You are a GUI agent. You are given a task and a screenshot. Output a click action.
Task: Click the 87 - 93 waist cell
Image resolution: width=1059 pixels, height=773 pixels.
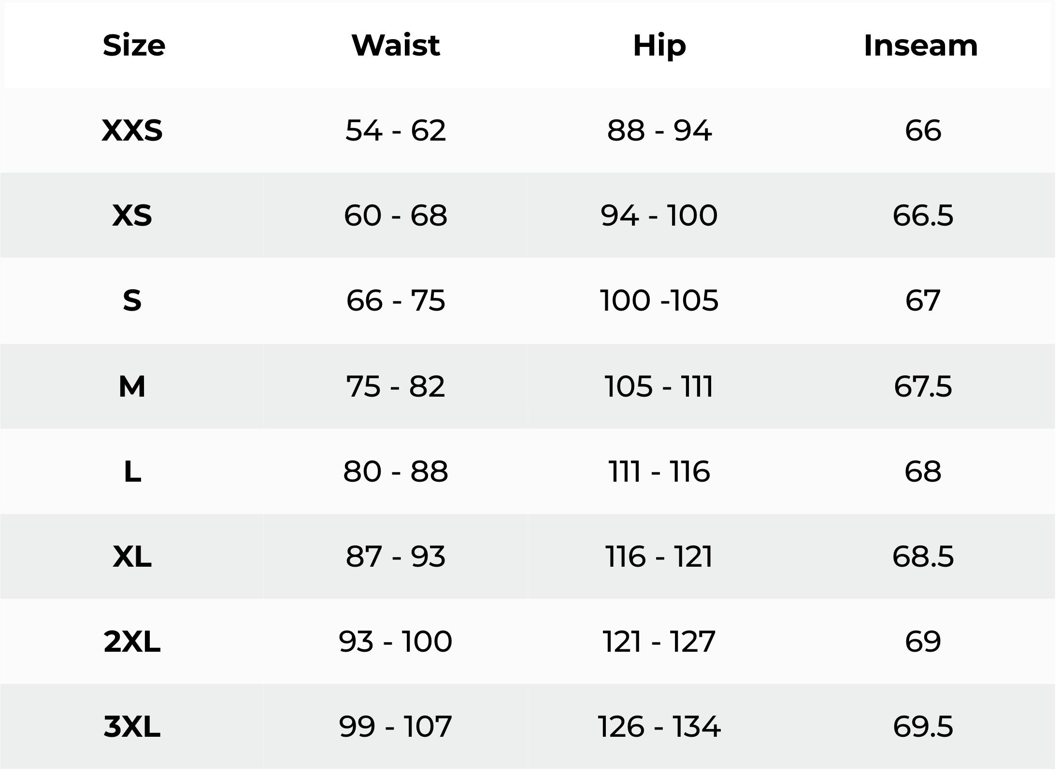[x=396, y=557]
